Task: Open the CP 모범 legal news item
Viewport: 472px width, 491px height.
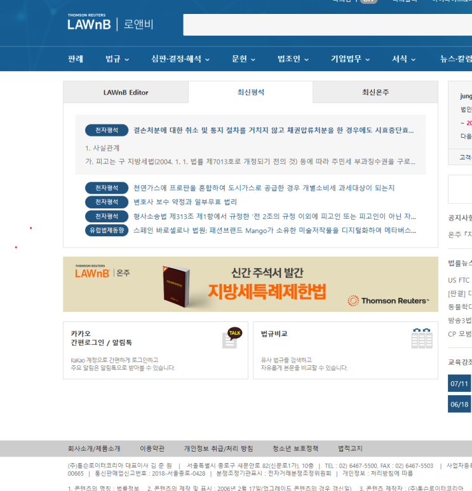Action: (460, 334)
